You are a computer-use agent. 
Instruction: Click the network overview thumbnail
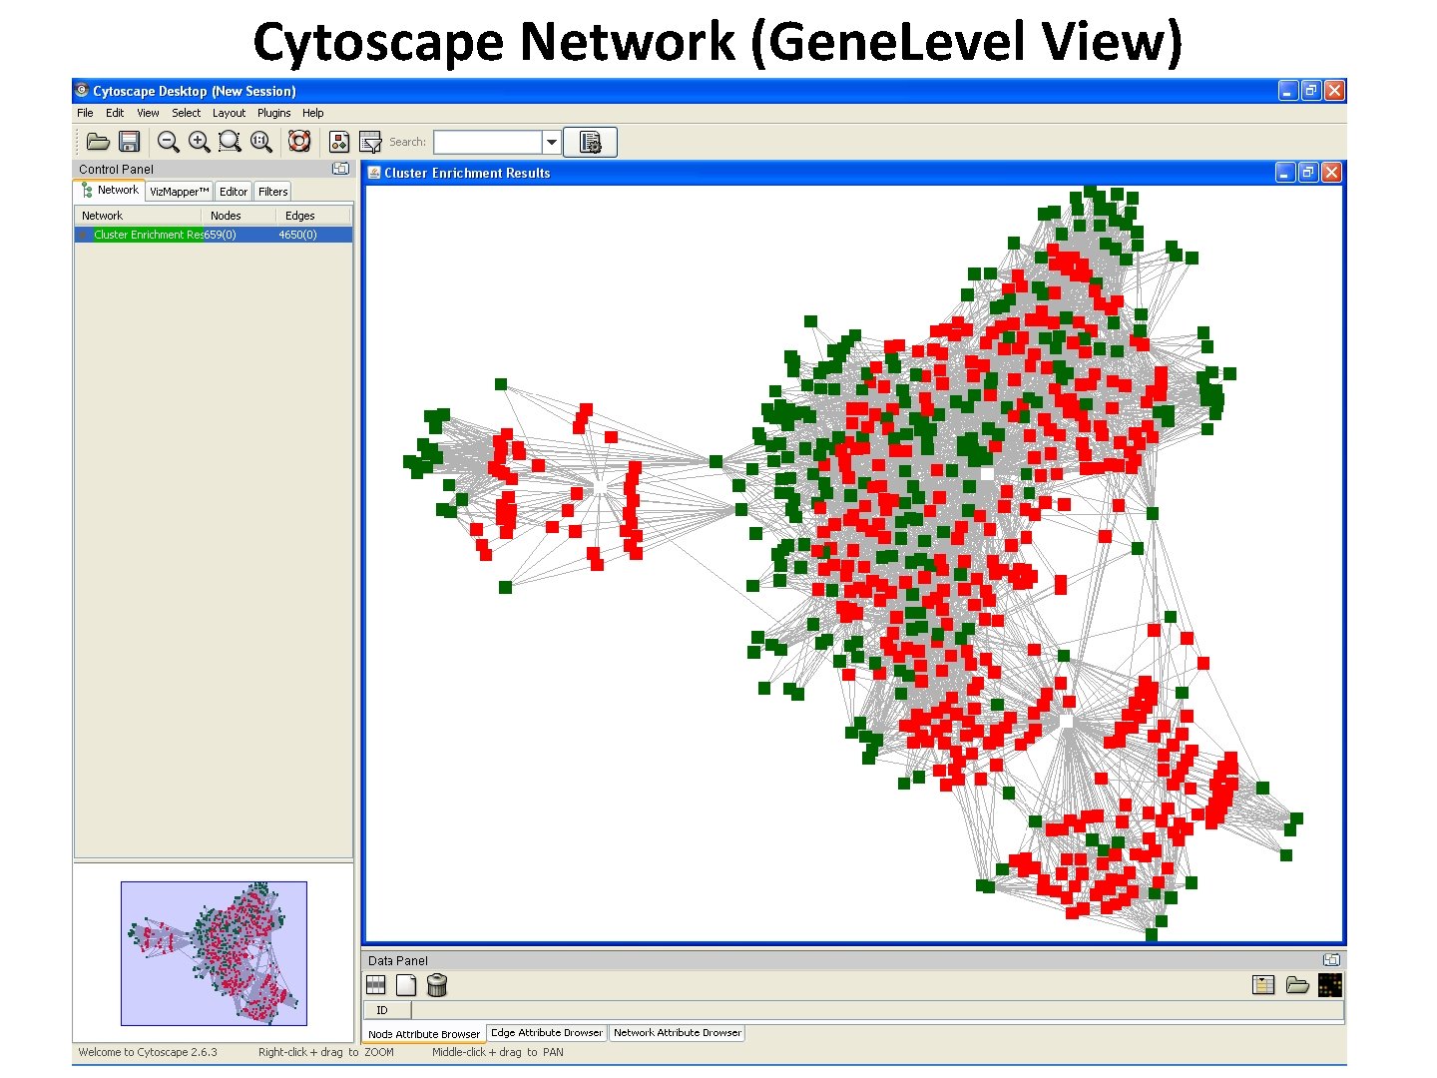click(x=213, y=952)
